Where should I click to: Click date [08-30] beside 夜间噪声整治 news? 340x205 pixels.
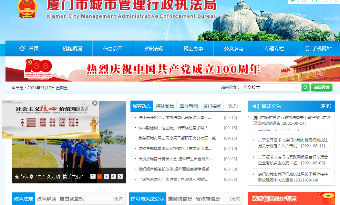[231, 169]
